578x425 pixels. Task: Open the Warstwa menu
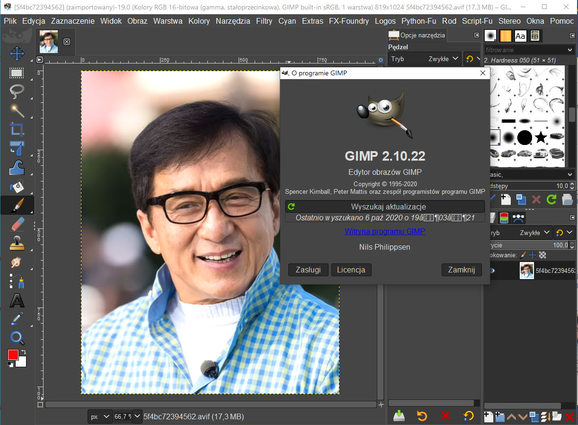point(168,21)
